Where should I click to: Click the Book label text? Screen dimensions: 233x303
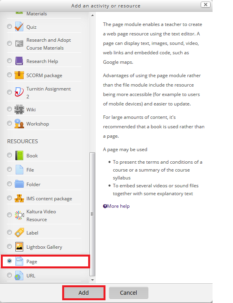pyautogui.click(x=32, y=156)
